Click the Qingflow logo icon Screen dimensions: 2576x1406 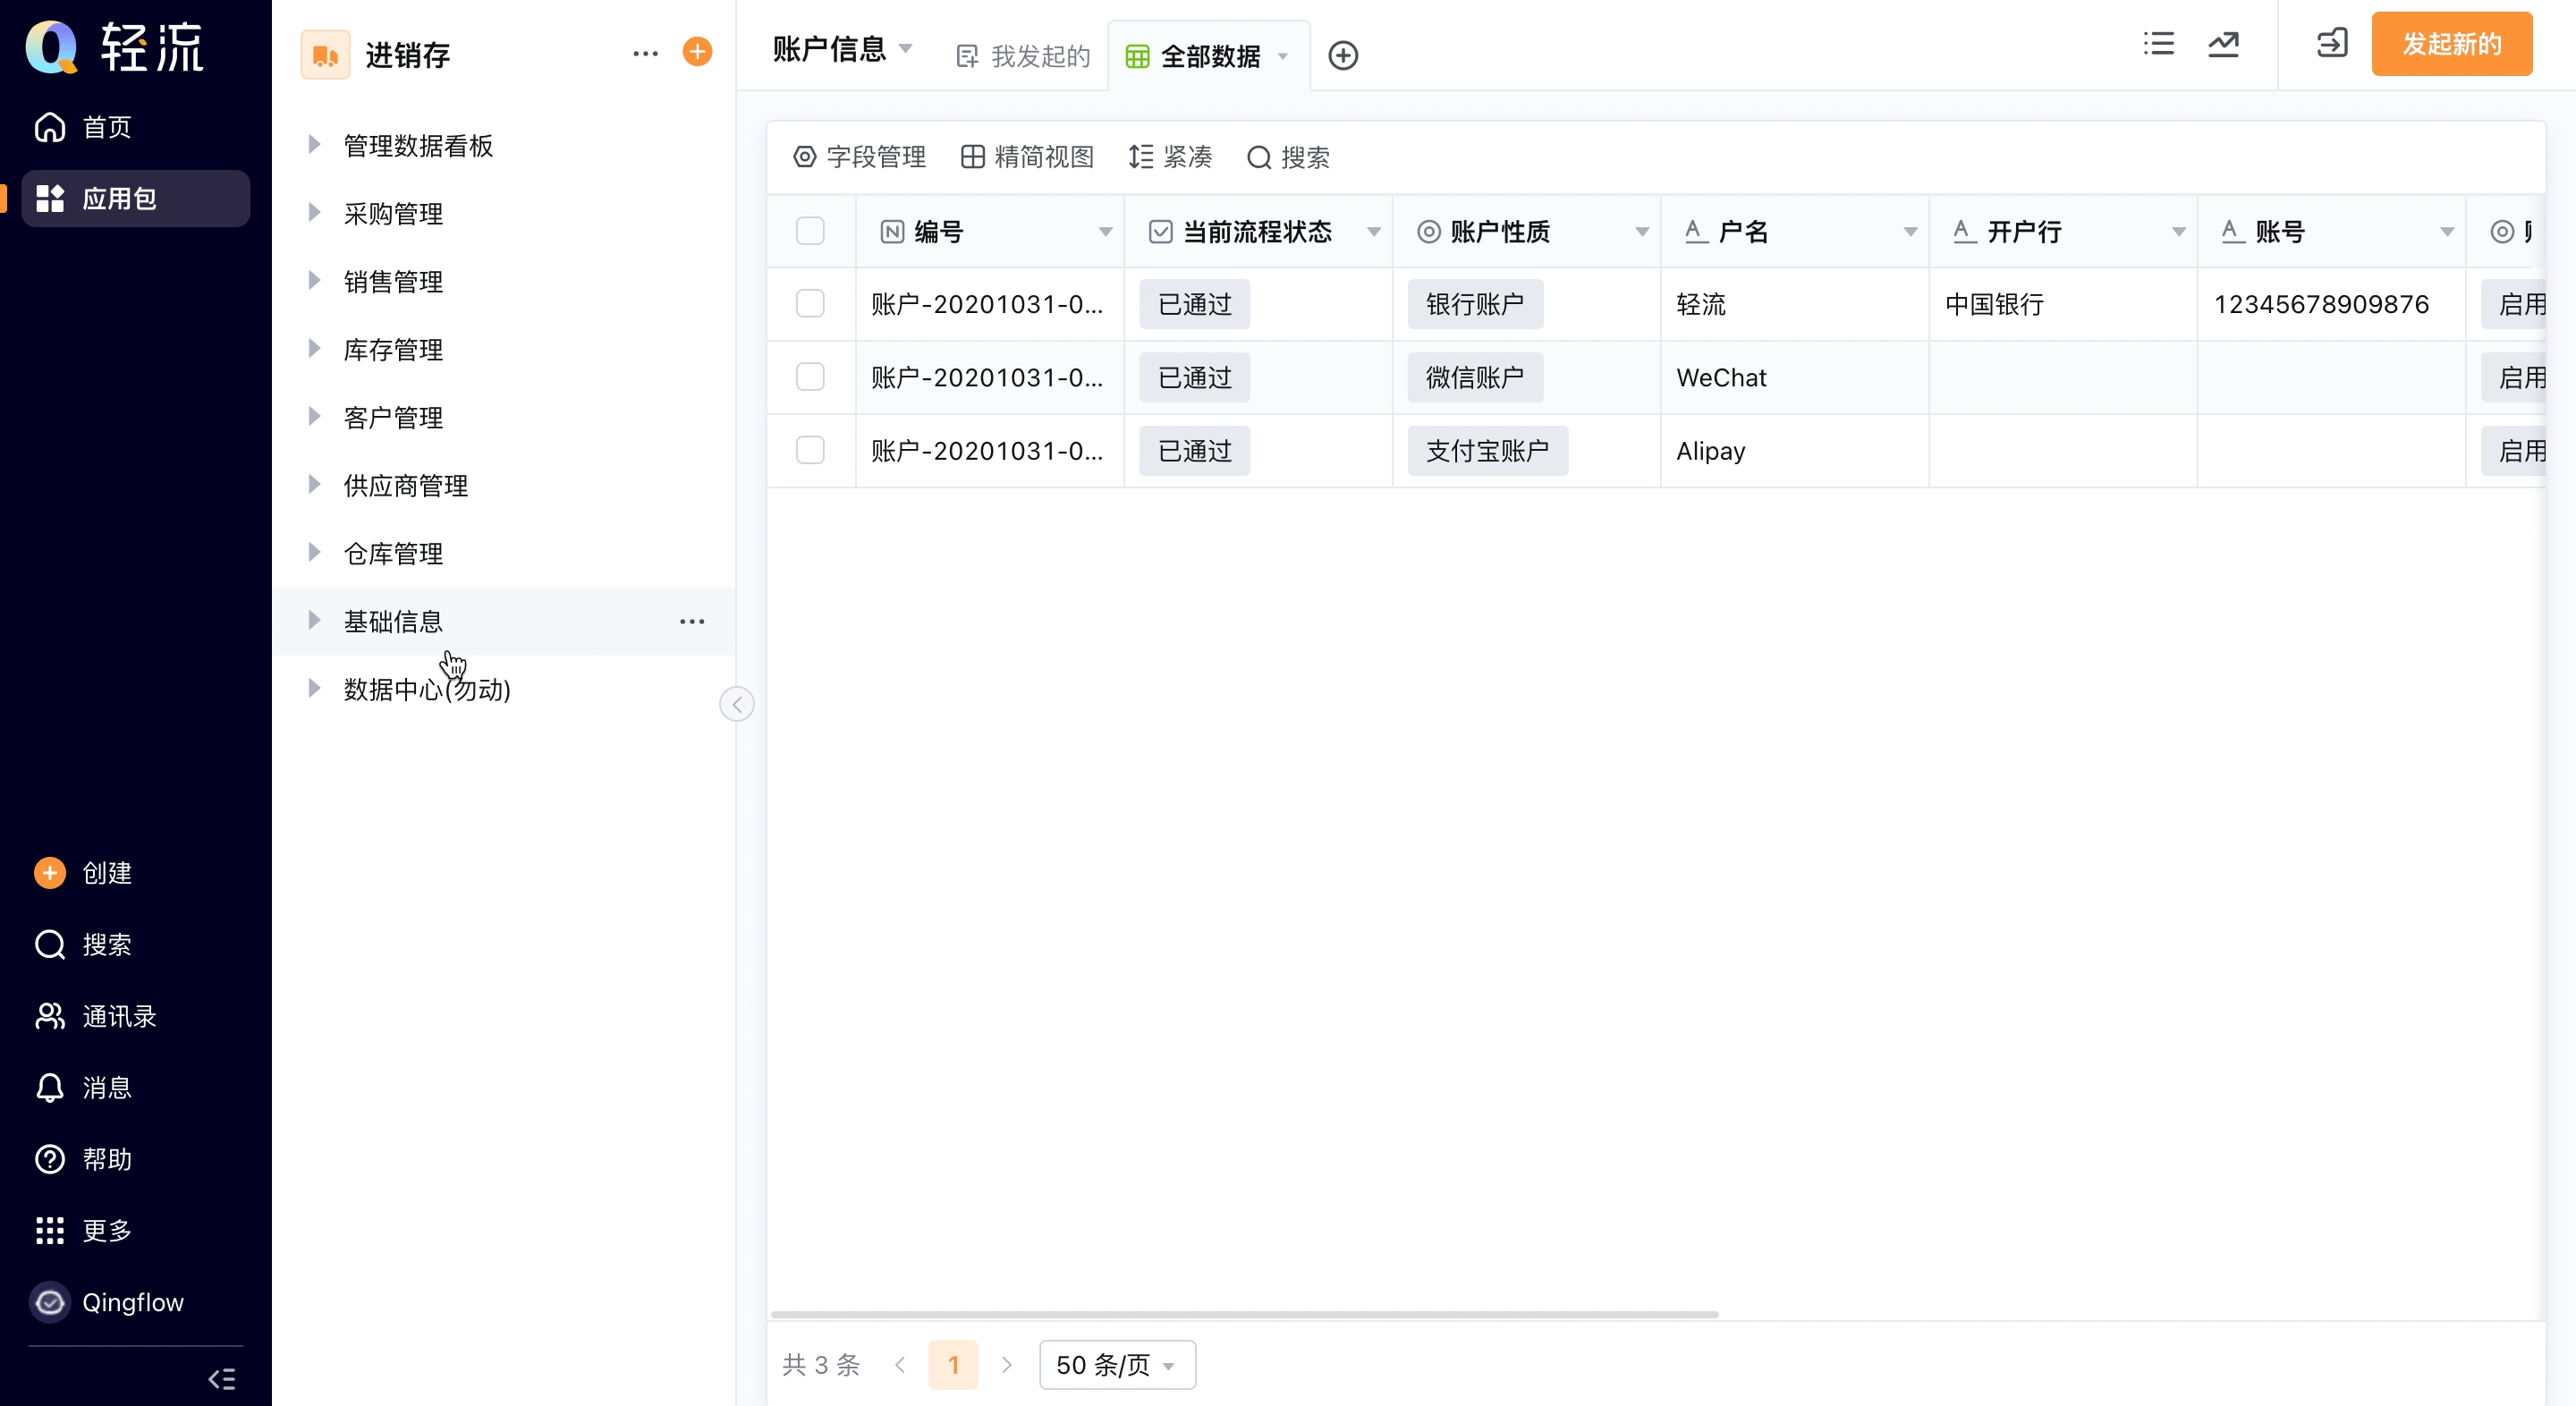click(52, 47)
